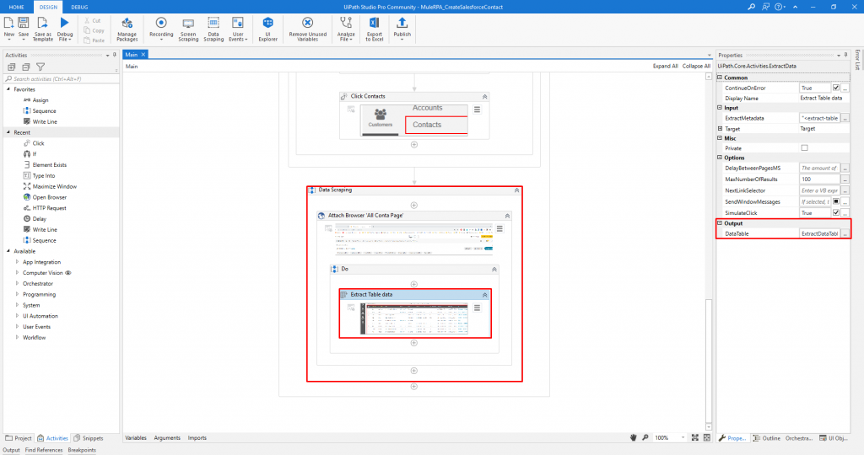Toggle the ContinueOnError checkbox
The image size is (864, 455).
836,88
